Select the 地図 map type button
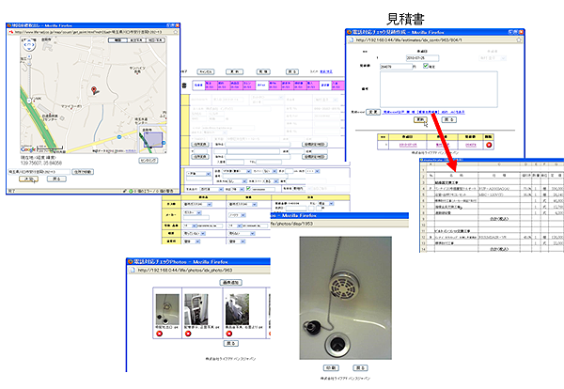The width and height of the screenshot is (564, 389). click(x=117, y=40)
